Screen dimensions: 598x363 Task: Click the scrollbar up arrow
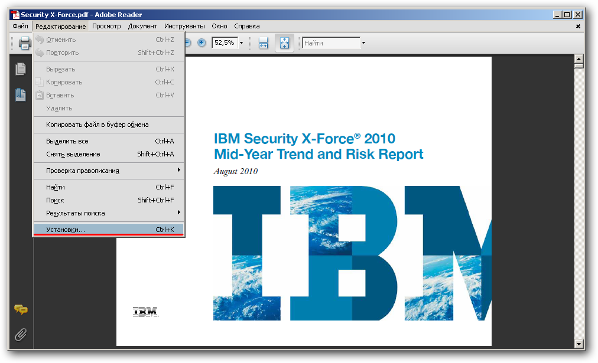(x=579, y=59)
